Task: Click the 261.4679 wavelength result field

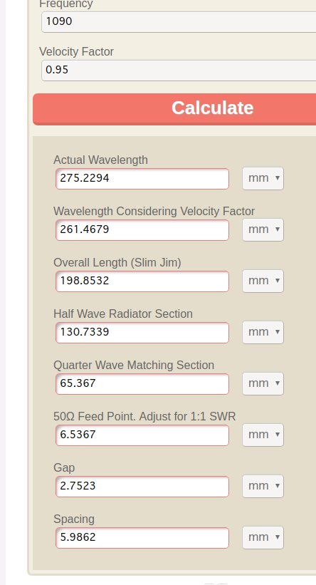Action: (x=142, y=230)
